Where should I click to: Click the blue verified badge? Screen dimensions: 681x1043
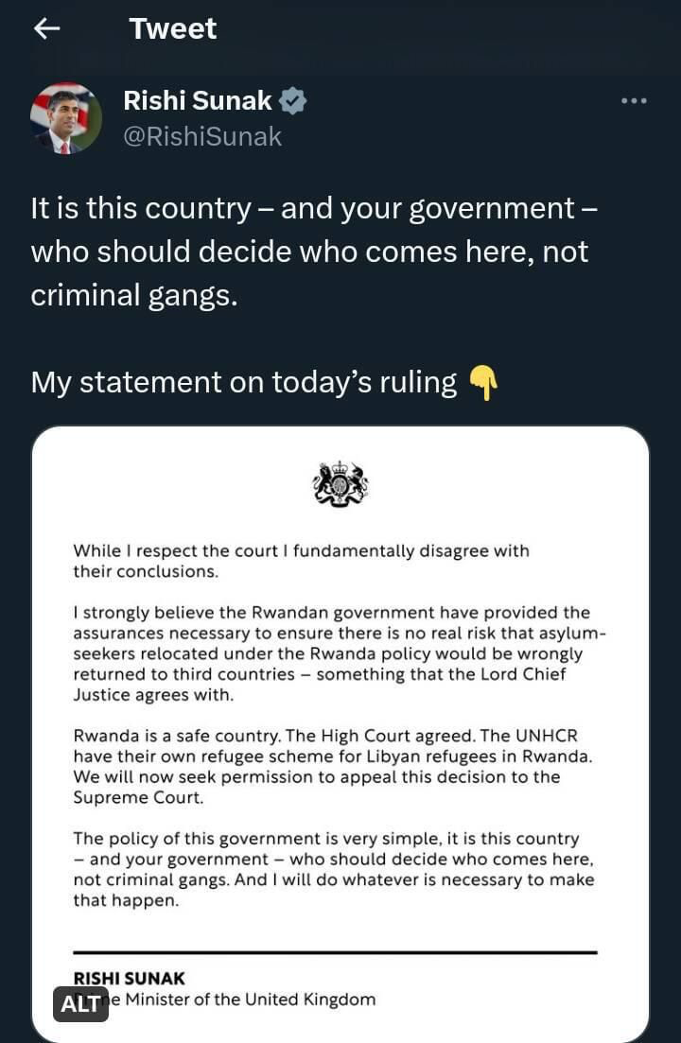coord(292,101)
